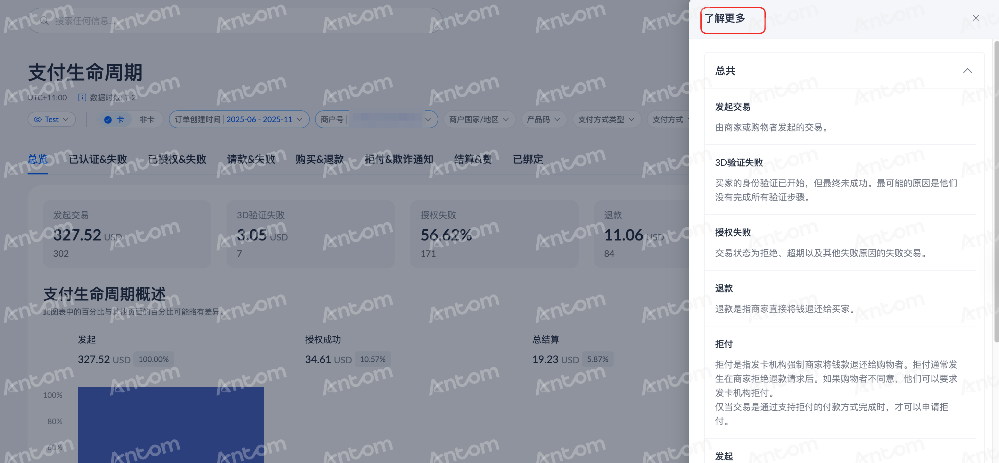Click the blue 发起 chart bar
The image size is (999, 463).
(171, 425)
